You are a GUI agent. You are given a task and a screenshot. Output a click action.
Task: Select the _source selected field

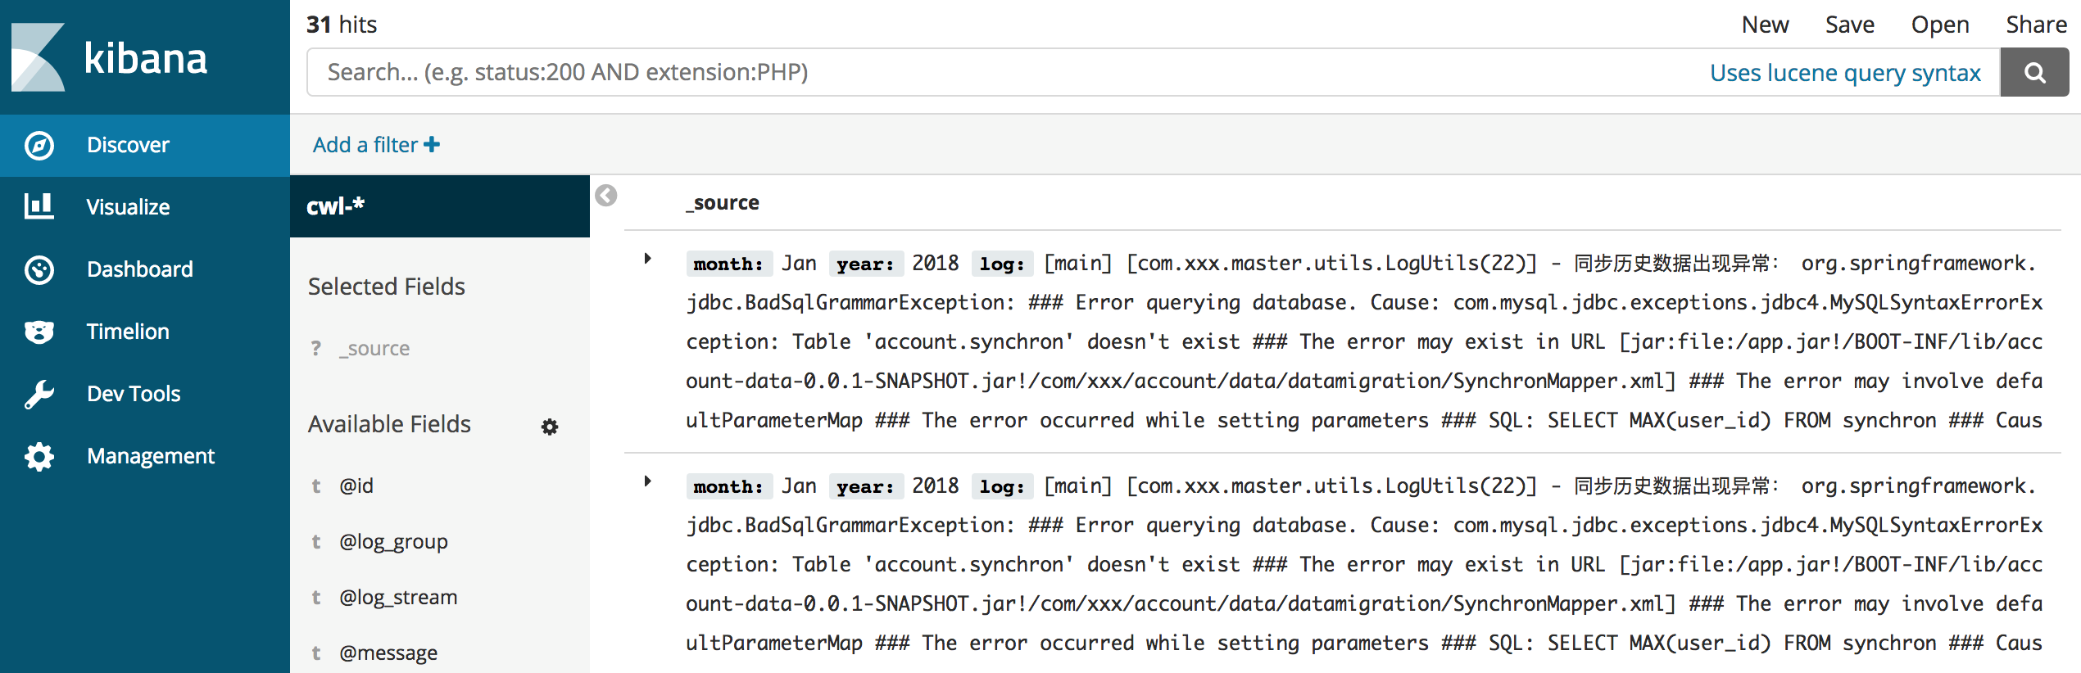point(375,349)
